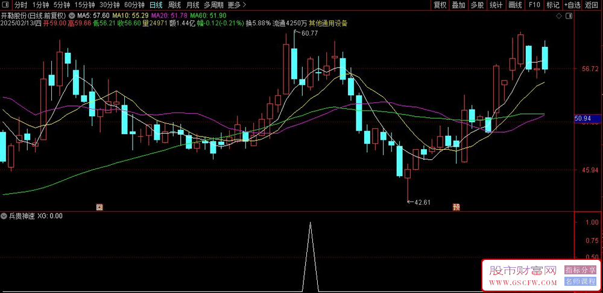Switch to 月线 monthly chart
Screen dimensions: 603x293
[192, 5]
